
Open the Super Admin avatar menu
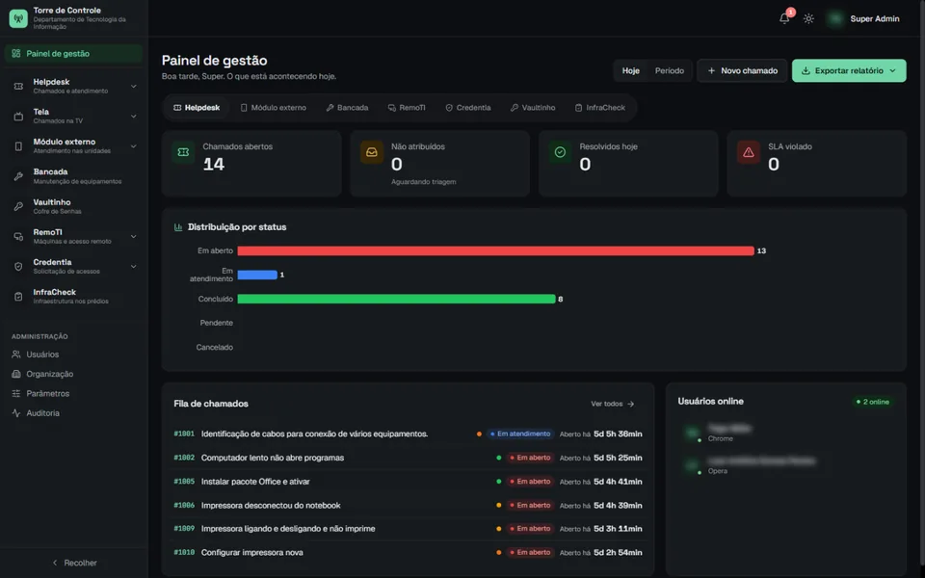834,19
